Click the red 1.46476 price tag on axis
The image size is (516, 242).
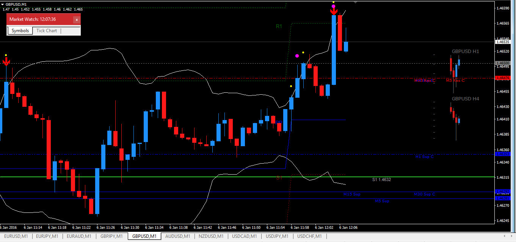pyautogui.click(x=503, y=78)
